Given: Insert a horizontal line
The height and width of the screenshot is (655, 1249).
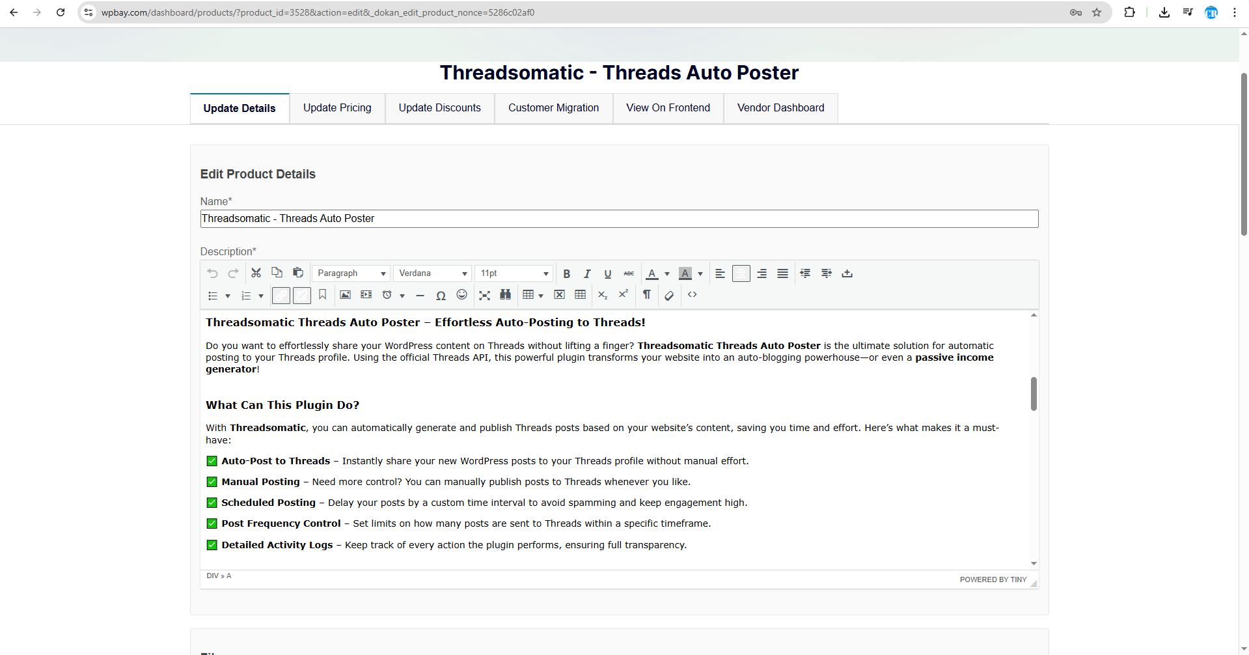Looking at the screenshot, I should 420,296.
